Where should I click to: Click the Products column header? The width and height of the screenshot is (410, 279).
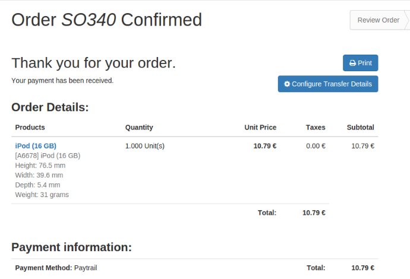(x=30, y=128)
